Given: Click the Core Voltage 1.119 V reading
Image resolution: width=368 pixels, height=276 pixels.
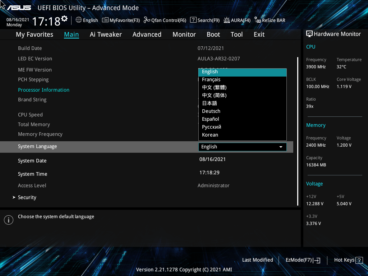Looking at the screenshot, I should (x=344, y=87).
